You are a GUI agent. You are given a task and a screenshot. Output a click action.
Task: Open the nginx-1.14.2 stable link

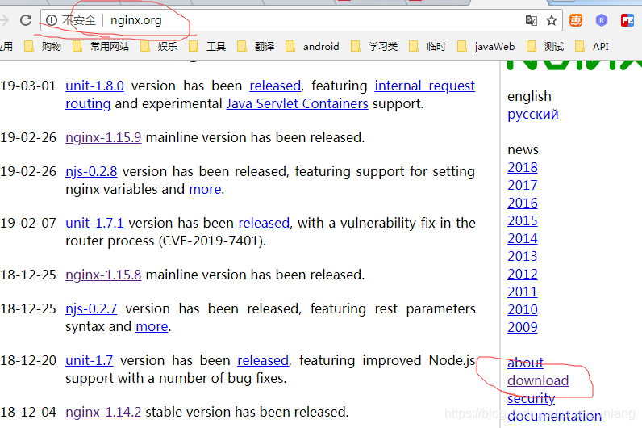(103, 412)
